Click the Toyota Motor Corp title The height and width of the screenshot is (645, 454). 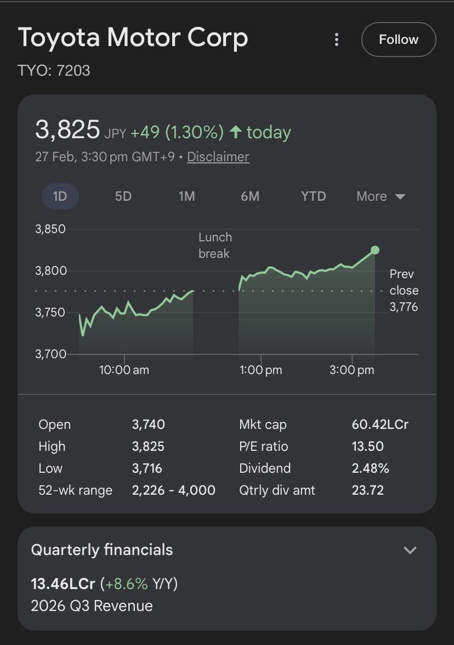pyautogui.click(x=133, y=38)
